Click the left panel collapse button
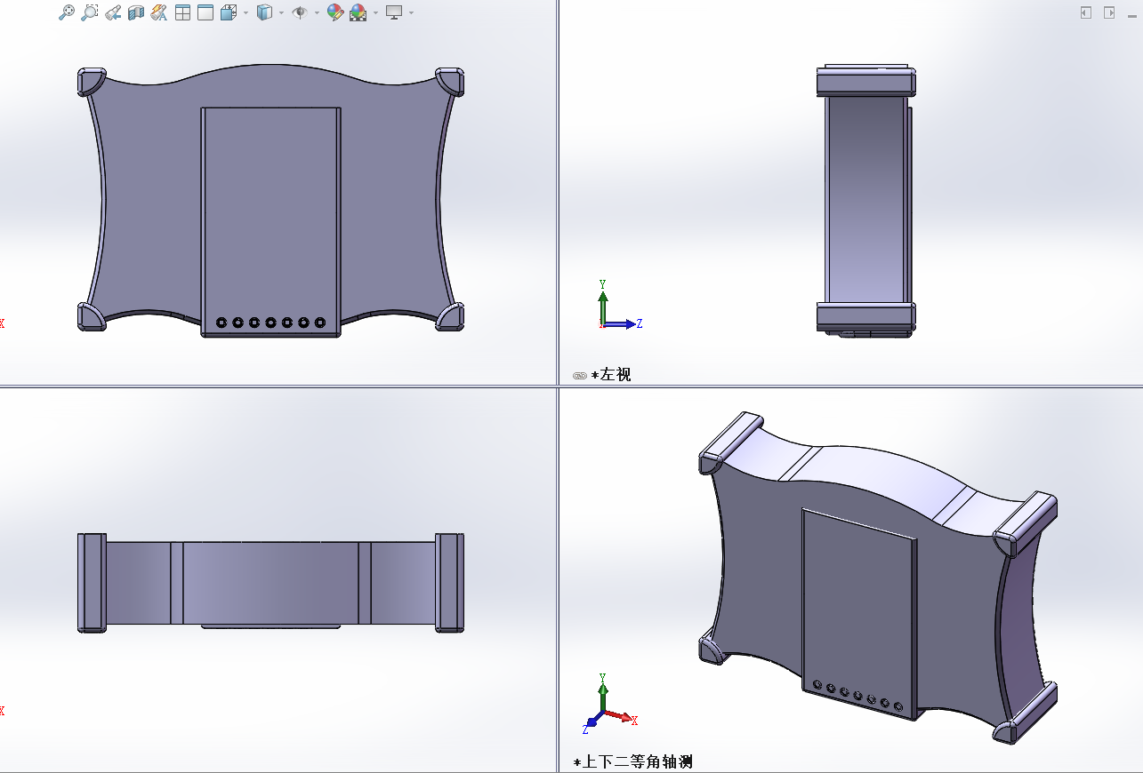This screenshot has width=1143, height=773. [x=1085, y=12]
